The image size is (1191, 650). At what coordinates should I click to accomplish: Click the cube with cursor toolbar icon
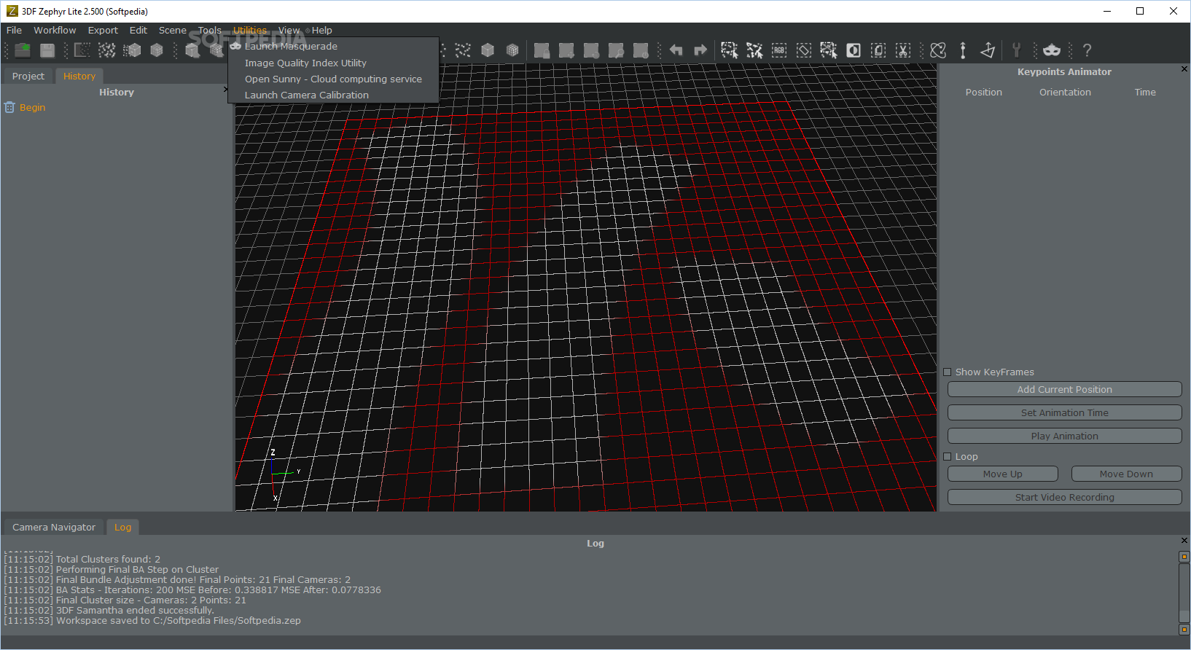click(192, 50)
